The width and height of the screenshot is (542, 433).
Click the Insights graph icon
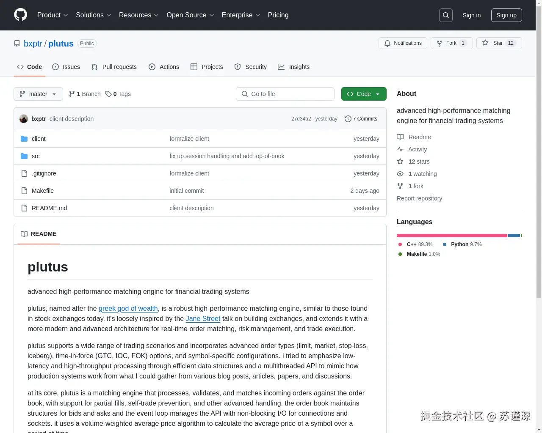[x=281, y=67]
